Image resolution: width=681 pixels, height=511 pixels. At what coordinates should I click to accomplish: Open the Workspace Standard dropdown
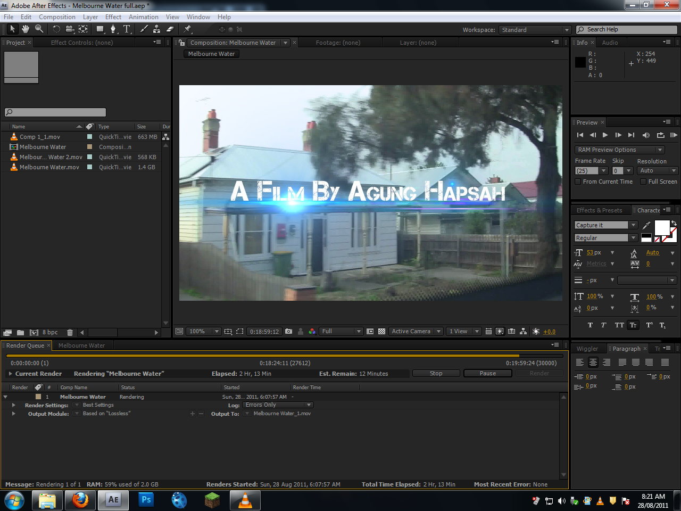click(x=535, y=30)
